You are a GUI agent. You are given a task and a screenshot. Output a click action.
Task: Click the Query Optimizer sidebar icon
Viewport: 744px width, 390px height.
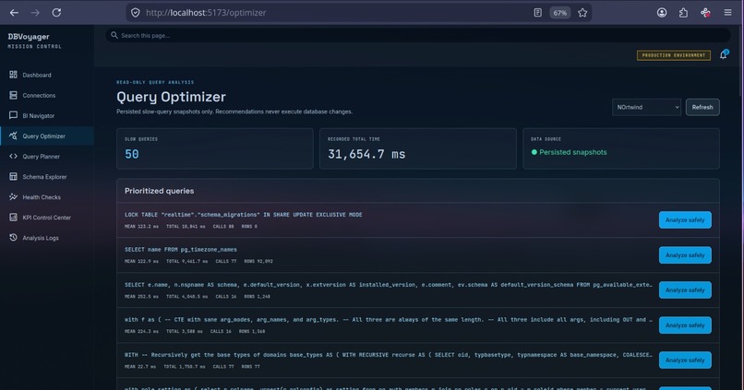pyautogui.click(x=13, y=136)
